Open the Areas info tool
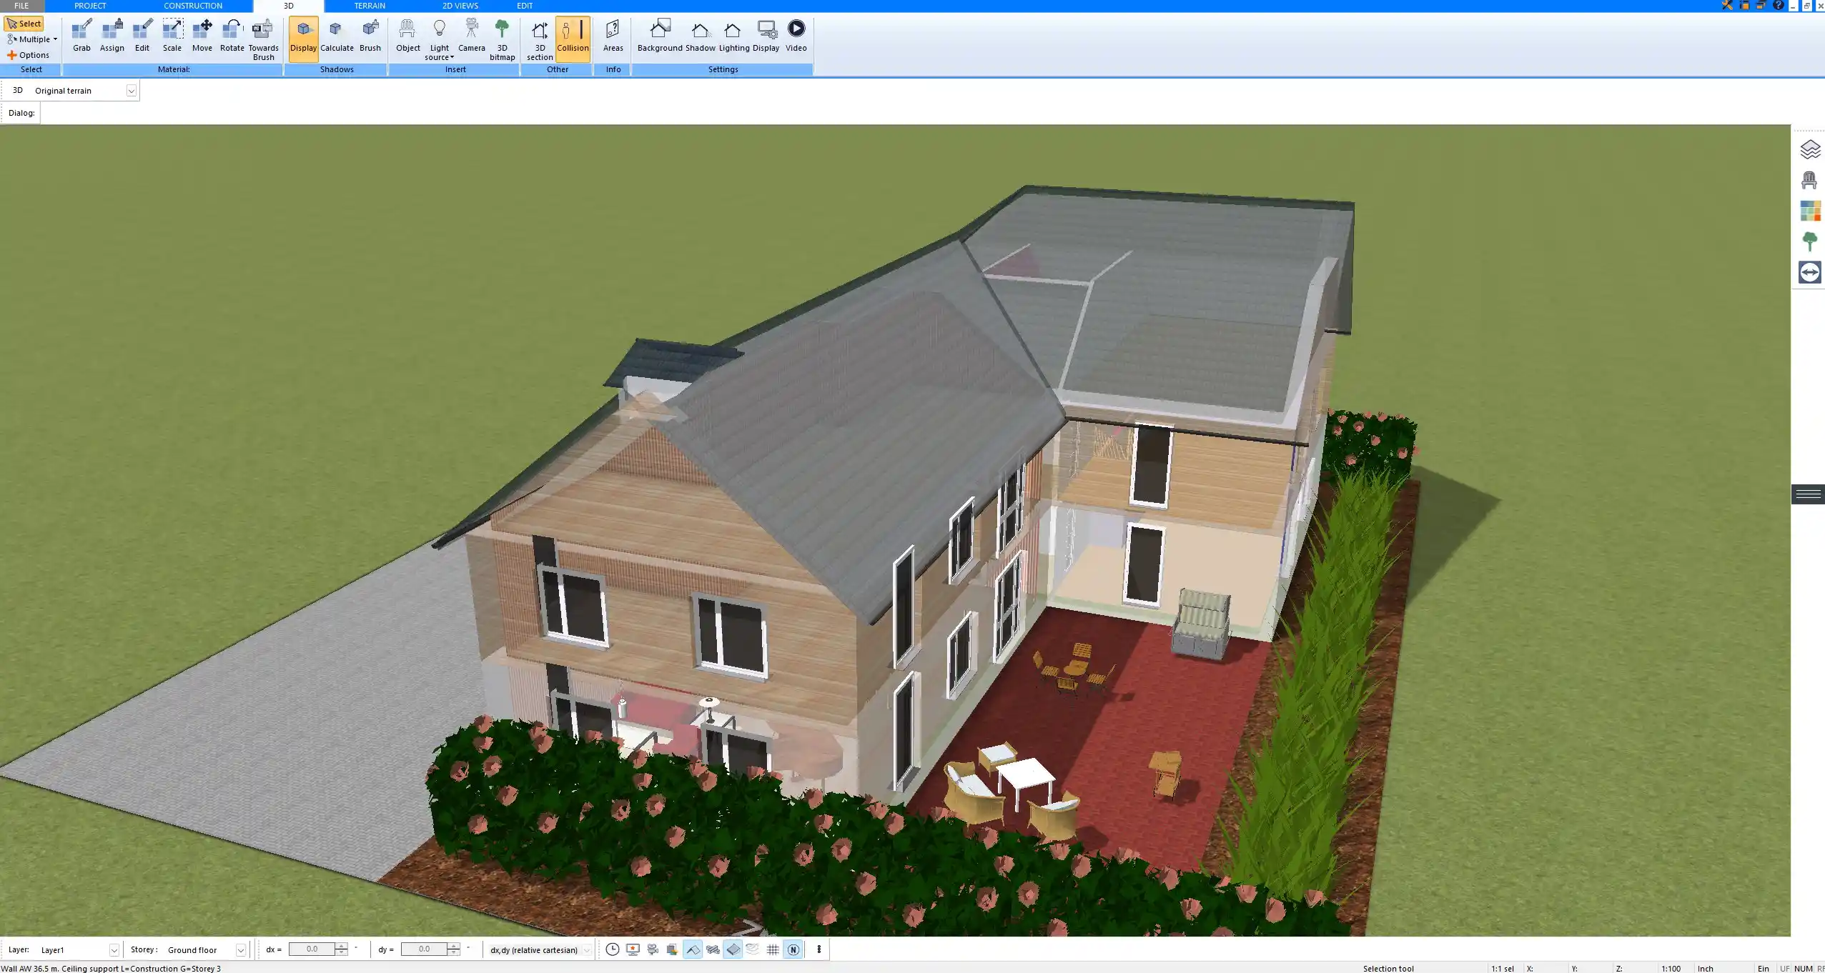The width and height of the screenshot is (1825, 973). pyautogui.click(x=613, y=36)
